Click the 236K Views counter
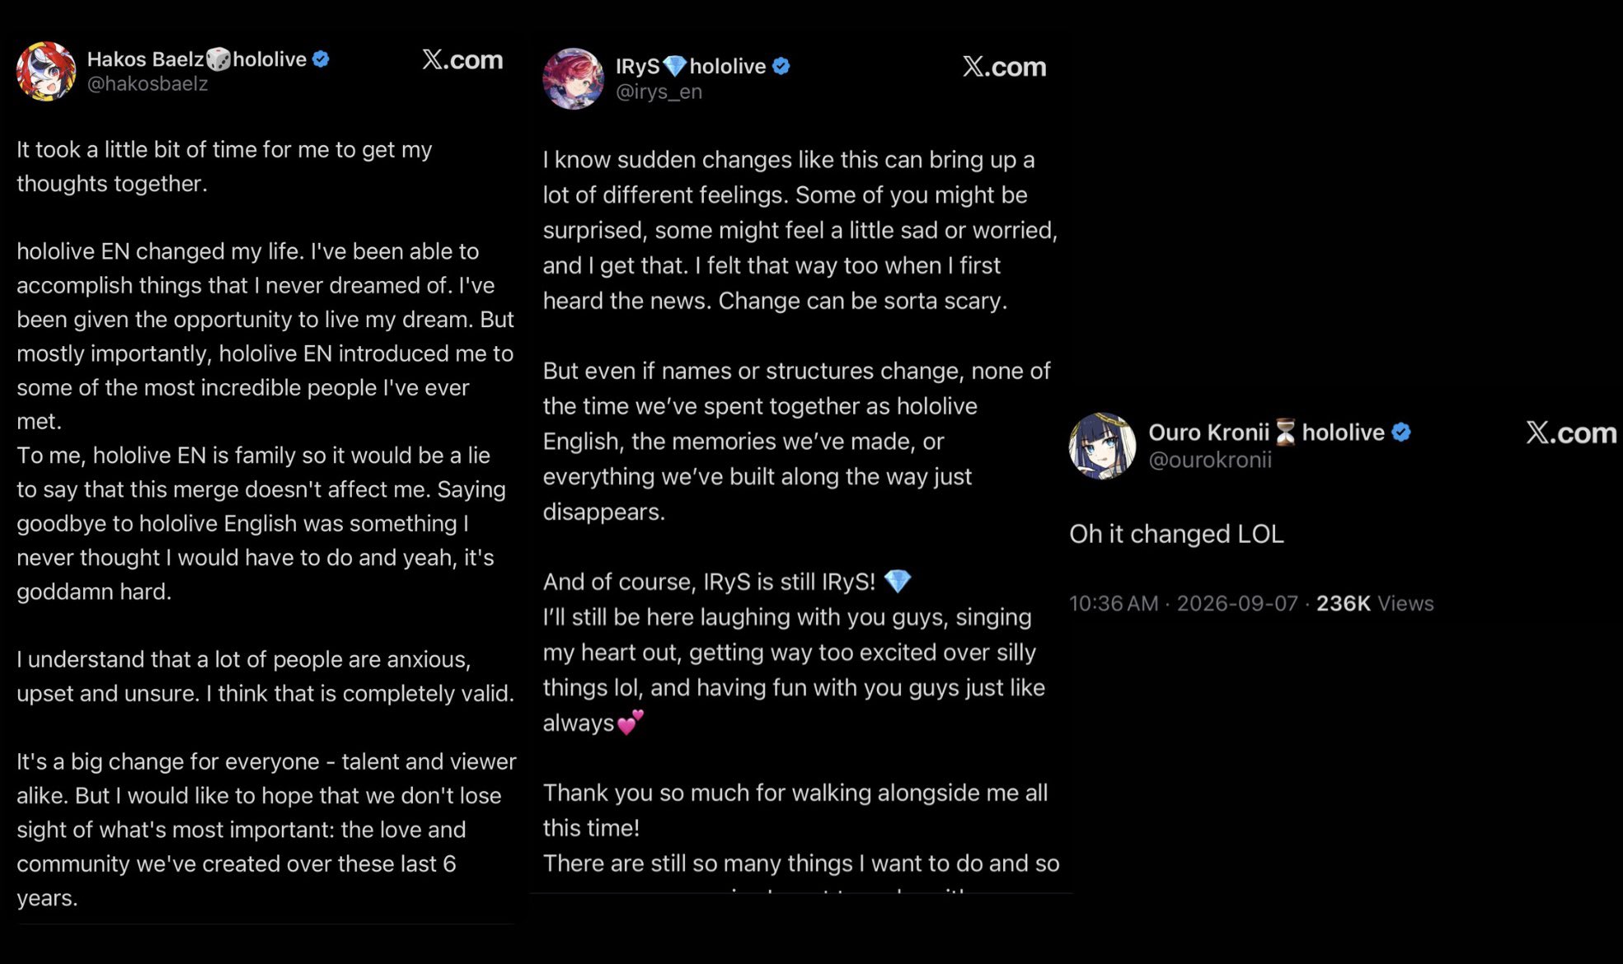 pos(1375,604)
